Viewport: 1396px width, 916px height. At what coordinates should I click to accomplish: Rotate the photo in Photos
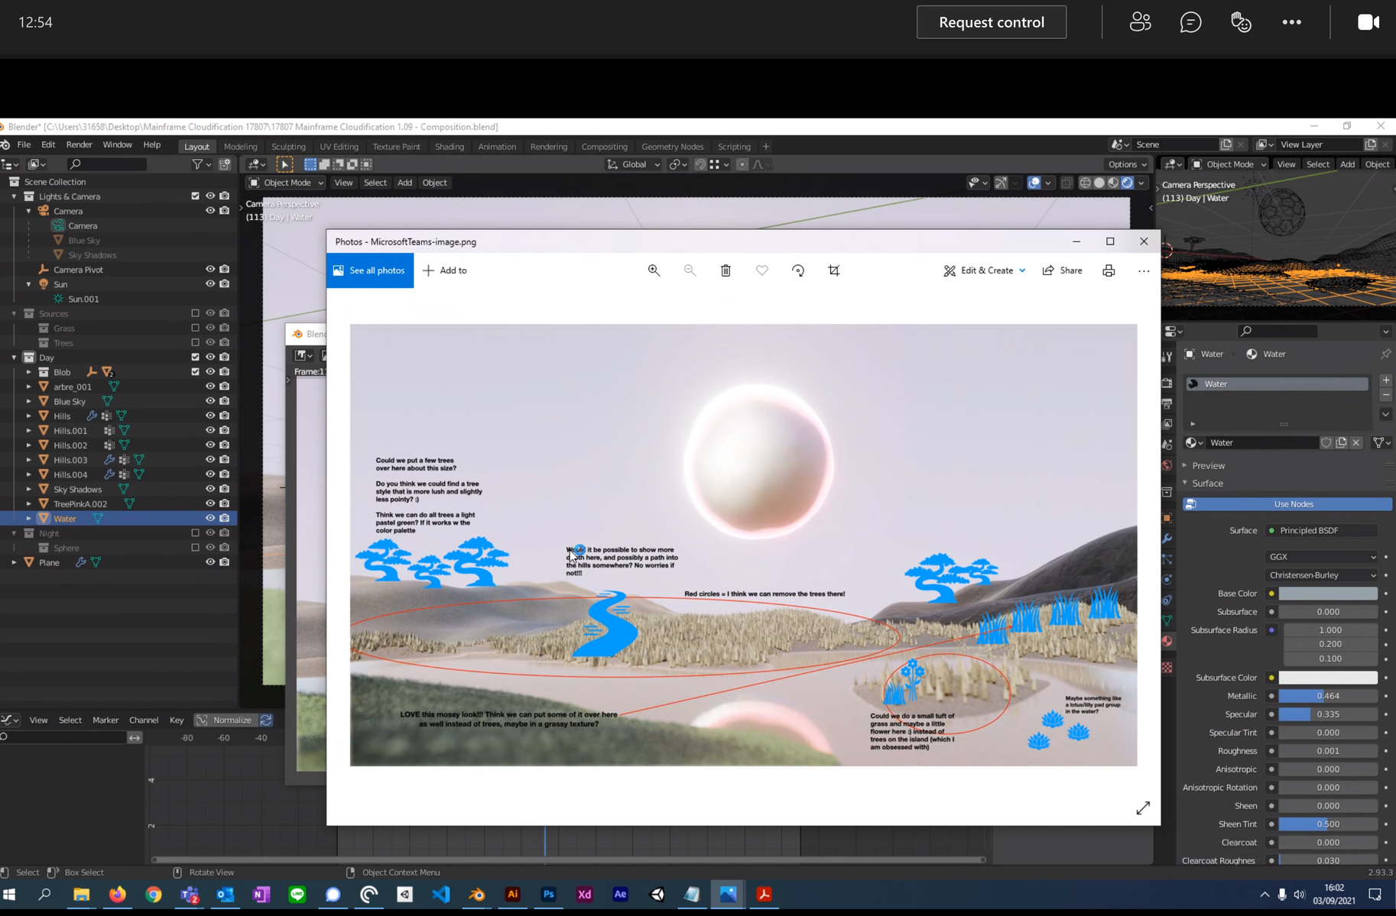(798, 270)
